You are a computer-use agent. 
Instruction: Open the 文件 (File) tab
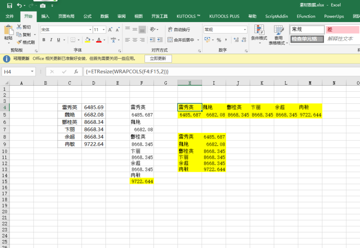click(9, 17)
